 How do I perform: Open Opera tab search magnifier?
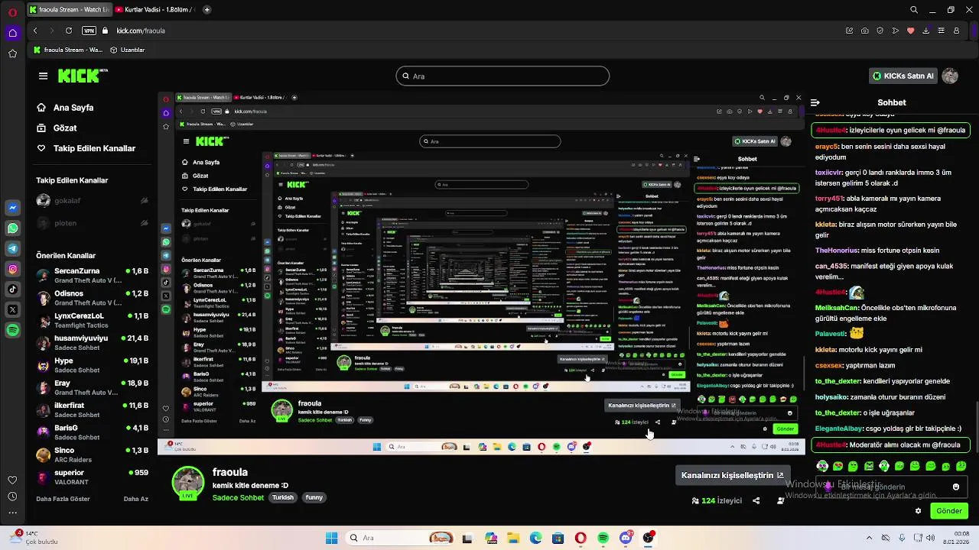(x=914, y=10)
